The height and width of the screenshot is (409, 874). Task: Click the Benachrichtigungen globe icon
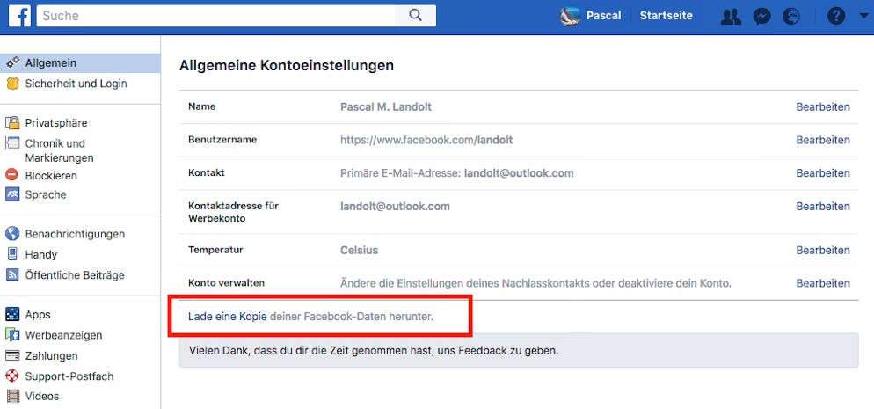[12, 234]
